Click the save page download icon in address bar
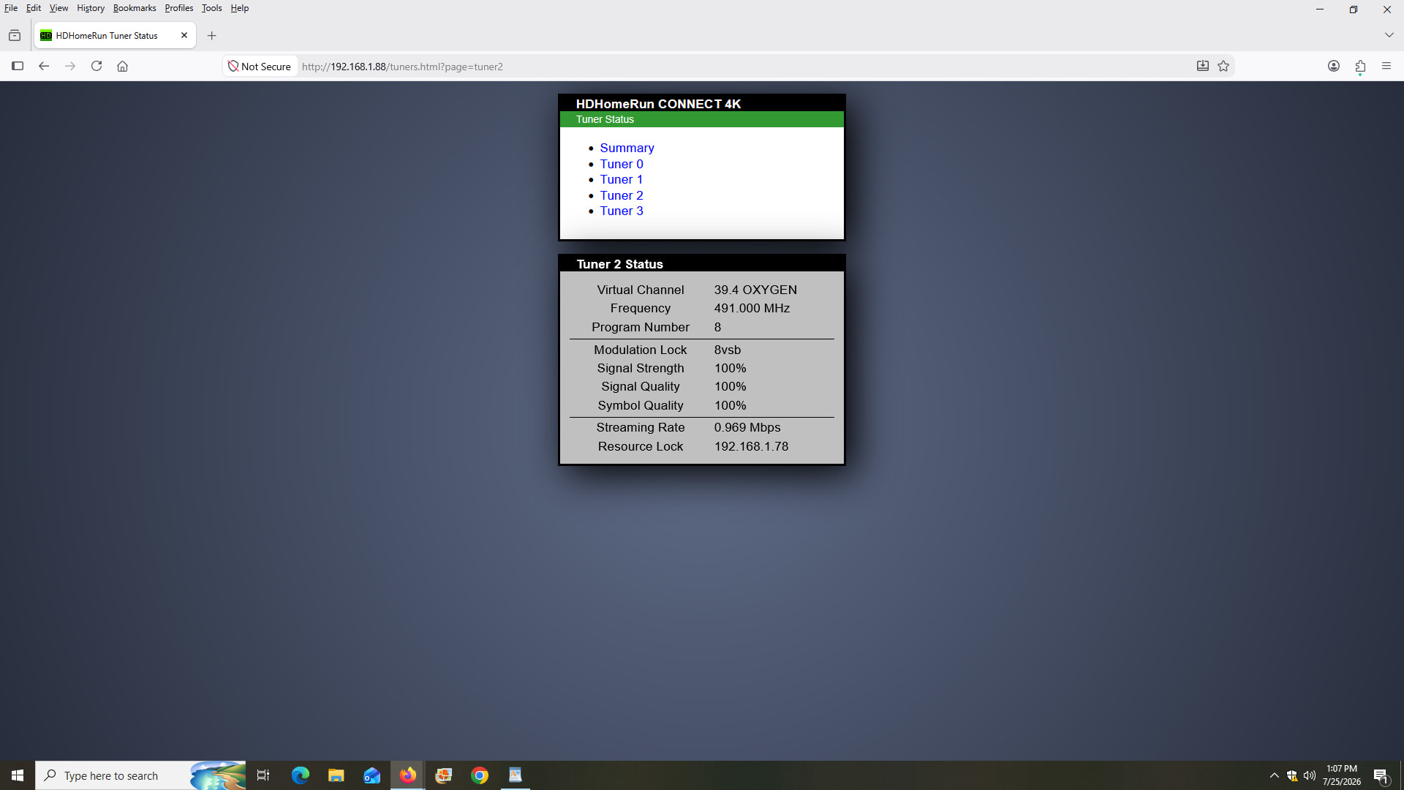This screenshot has width=1404, height=790. [1203, 66]
